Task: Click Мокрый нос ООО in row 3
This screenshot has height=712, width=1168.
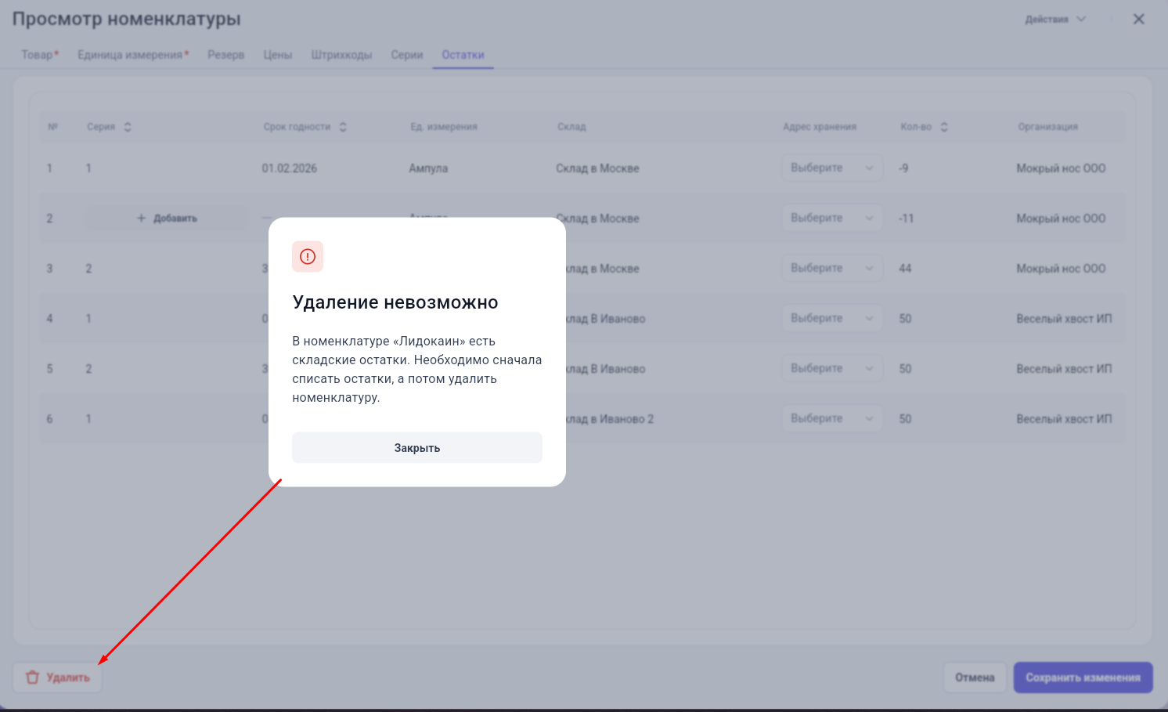Action: point(1061,269)
